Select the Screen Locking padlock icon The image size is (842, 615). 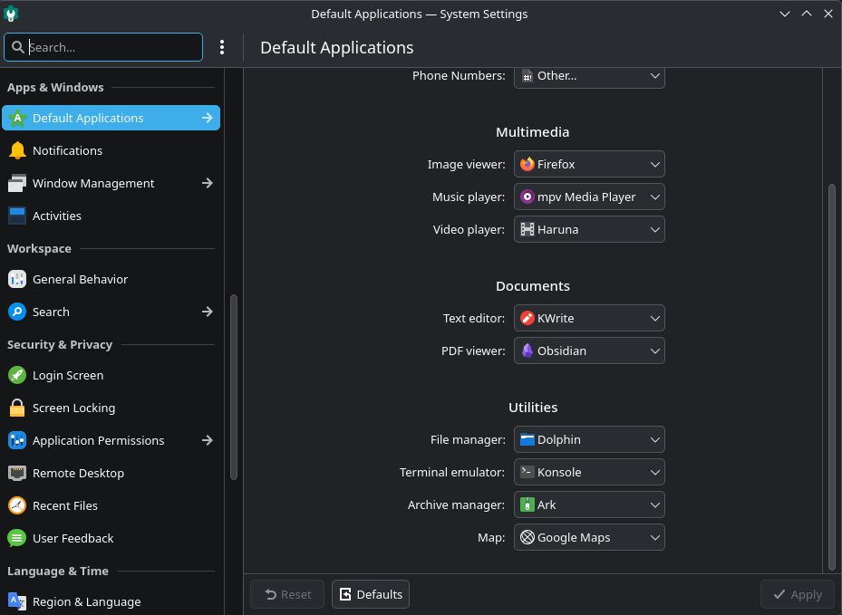tap(17, 408)
